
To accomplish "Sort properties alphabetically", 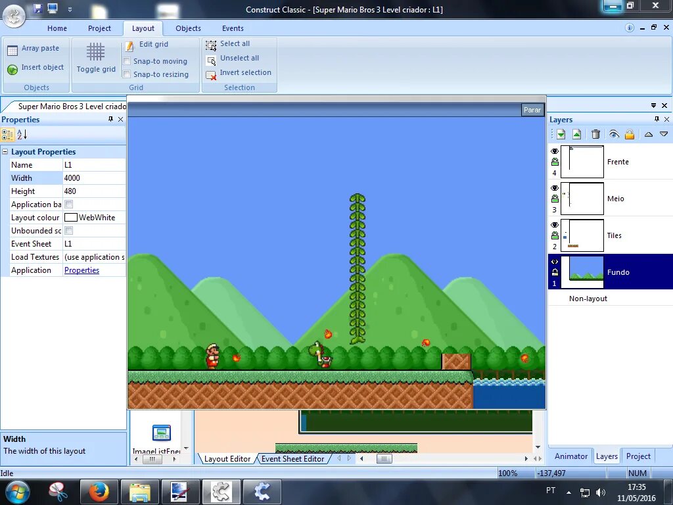I will tap(22, 134).
